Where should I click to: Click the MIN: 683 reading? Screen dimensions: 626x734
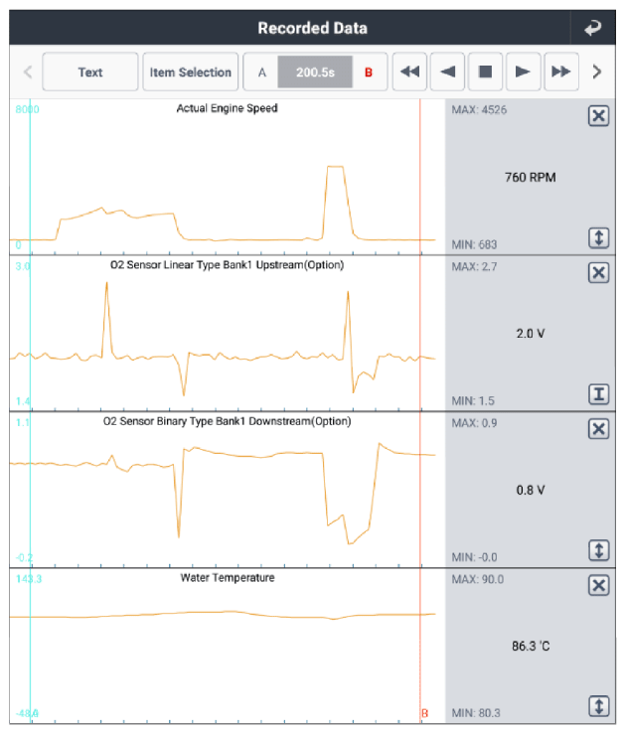click(x=474, y=244)
